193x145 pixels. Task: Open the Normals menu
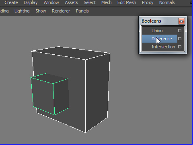[x=167, y=2]
